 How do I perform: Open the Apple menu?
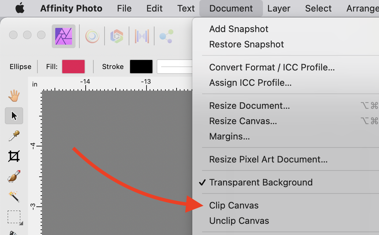20,8
